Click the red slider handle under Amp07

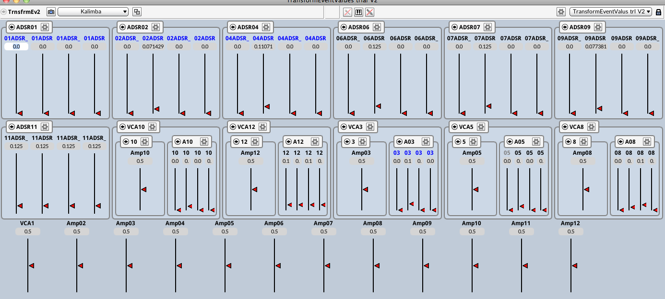pyautogui.click(x=327, y=265)
